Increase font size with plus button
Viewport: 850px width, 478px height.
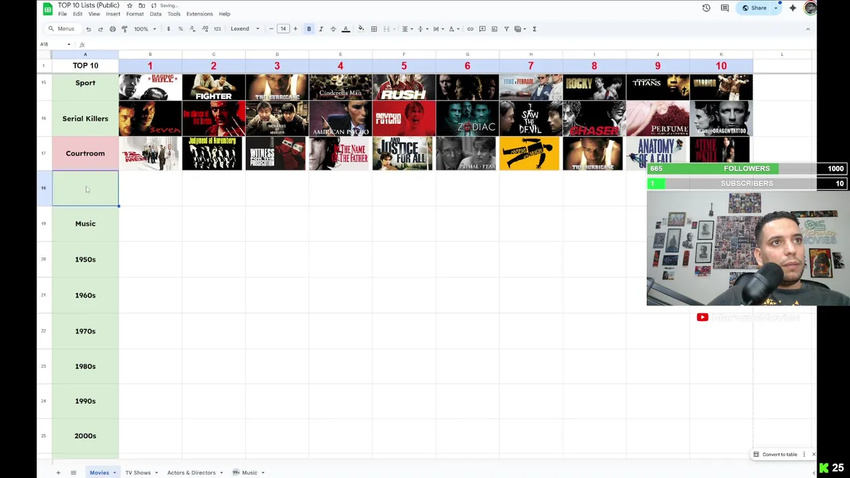pyautogui.click(x=295, y=29)
